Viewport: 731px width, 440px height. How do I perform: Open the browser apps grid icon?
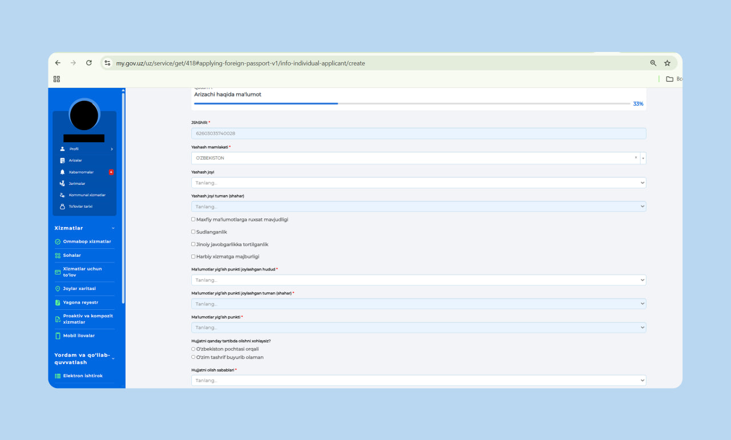point(57,79)
